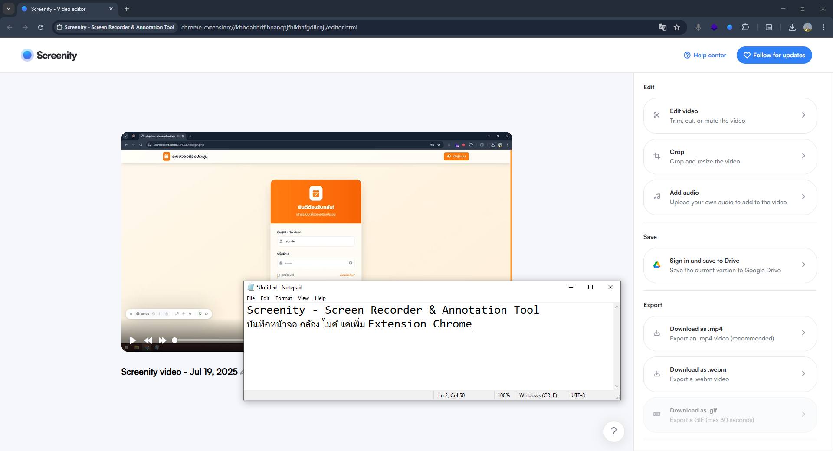Open the Notepad View menu
This screenshot has width=833, height=451.
coord(303,298)
